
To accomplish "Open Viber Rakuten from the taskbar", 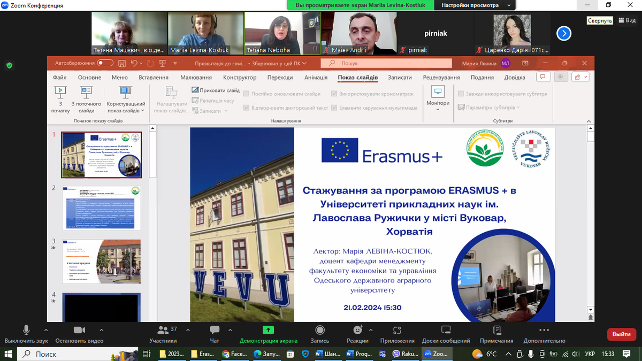I will pos(406,354).
